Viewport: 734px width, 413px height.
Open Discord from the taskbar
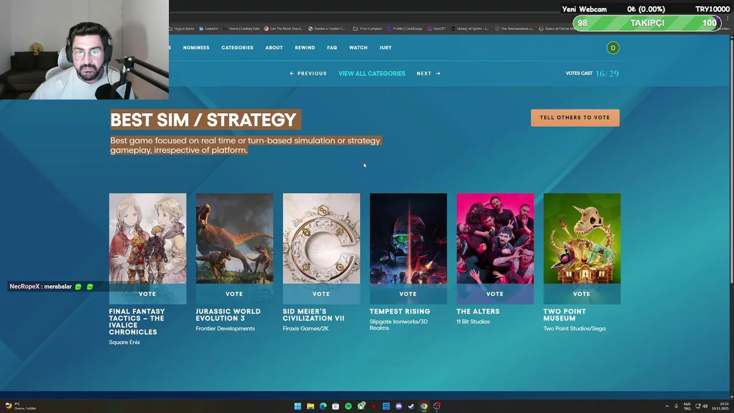point(399,406)
